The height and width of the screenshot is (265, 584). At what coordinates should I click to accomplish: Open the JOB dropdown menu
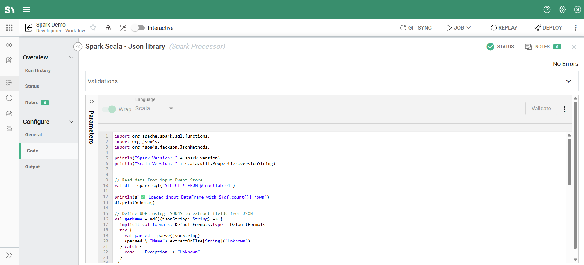click(459, 28)
